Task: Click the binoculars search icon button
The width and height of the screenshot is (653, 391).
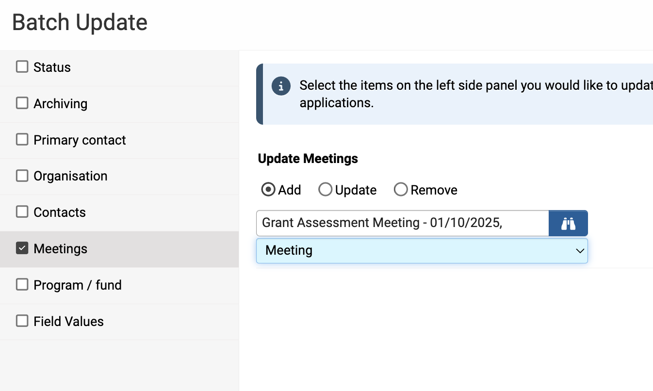Action: pos(568,223)
